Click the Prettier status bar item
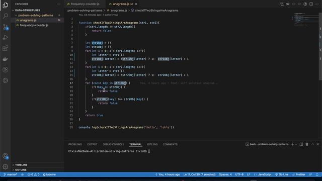The width and height of the screenshot is (322, 181). pyautogui.click(x=299, y=174)
